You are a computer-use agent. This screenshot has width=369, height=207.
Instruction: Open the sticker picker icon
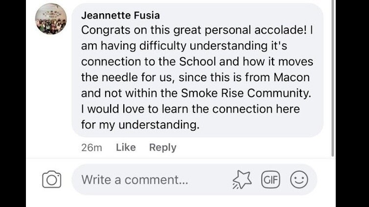[x=241, y=180]
